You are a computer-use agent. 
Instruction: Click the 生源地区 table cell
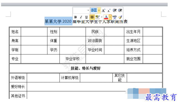click(x=133, y=41)
